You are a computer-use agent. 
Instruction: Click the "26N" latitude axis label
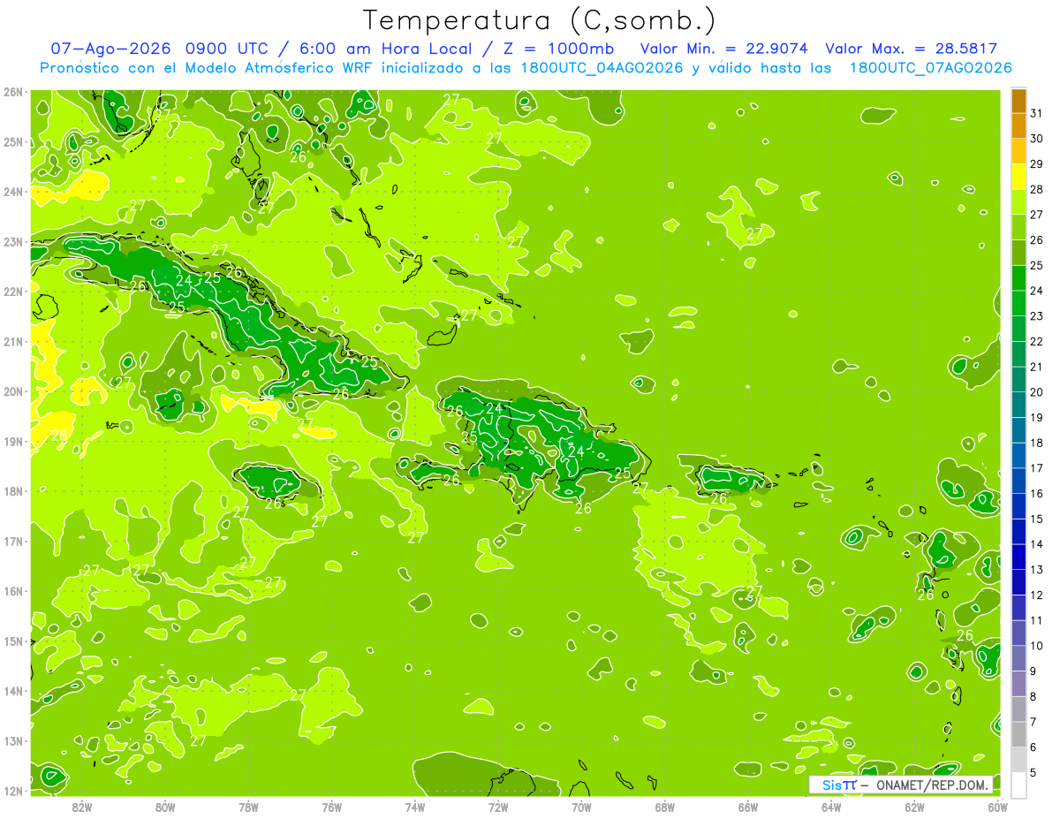[x=13, y=92]
